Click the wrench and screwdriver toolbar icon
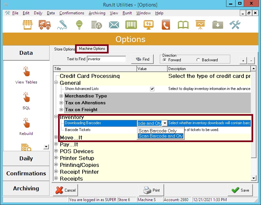261x205 pixels. [235, 25]
